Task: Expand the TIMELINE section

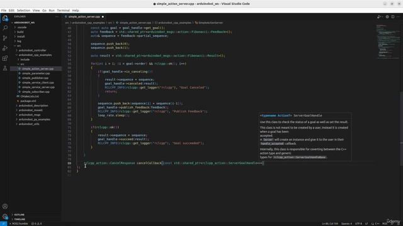Action: pyautogui.click(x=36, y=219)
